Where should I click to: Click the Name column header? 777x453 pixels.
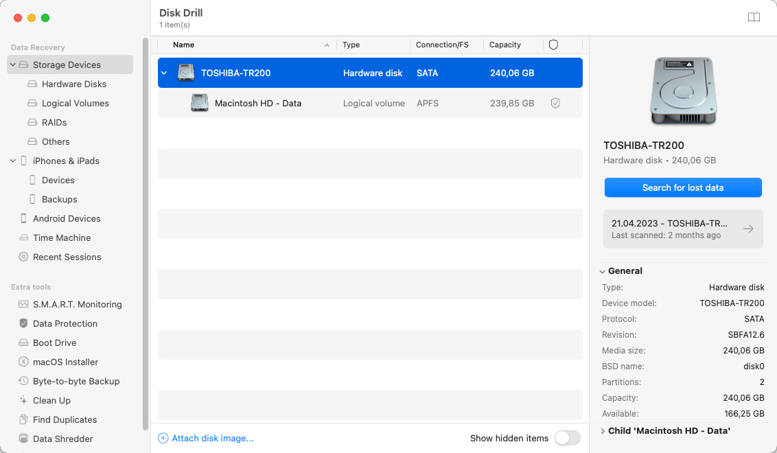(x=183, y=45)
